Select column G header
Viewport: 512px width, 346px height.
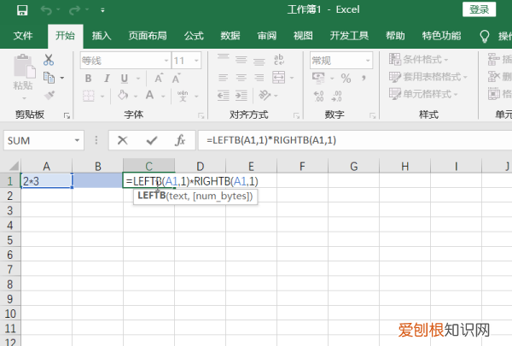(353, 166)
